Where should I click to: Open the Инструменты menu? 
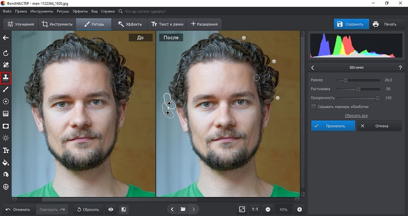click(x=42, y=11)
